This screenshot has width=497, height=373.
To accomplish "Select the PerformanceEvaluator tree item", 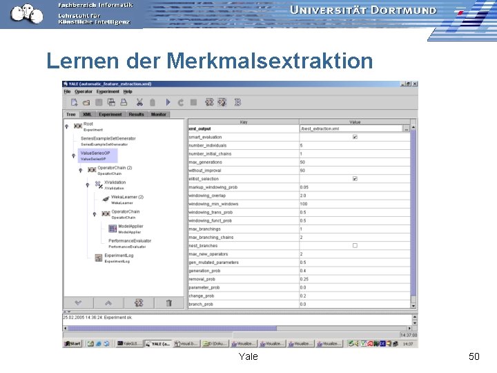I will pyautogui.click(x=130, y=243).
